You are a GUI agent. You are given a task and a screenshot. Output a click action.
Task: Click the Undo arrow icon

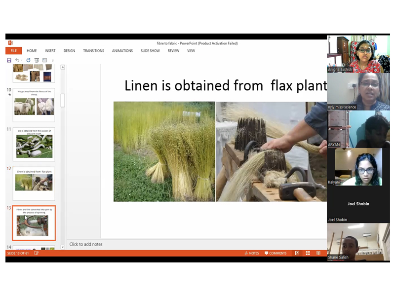17,60
